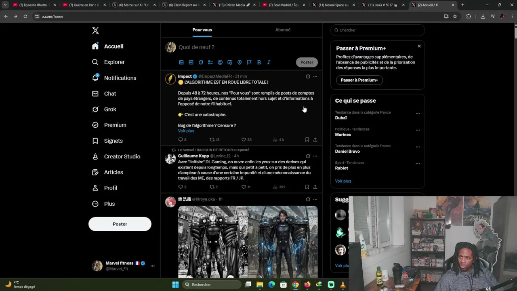Add a GIF to the post
This screenshot has width=517, height=291.
191,62
